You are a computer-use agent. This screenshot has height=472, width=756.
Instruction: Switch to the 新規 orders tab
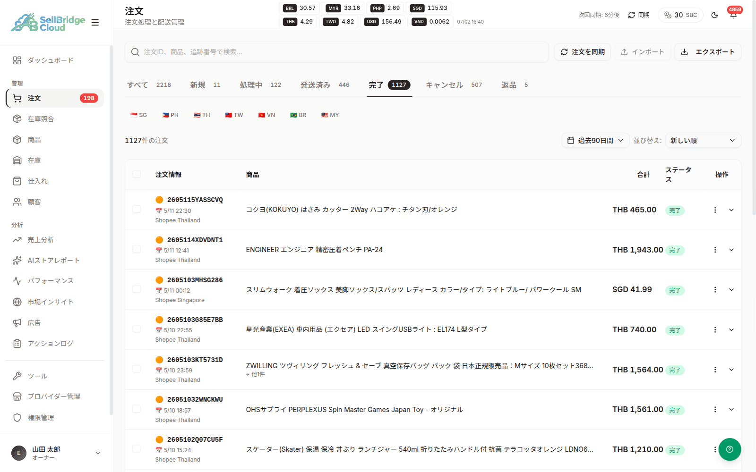206,85
